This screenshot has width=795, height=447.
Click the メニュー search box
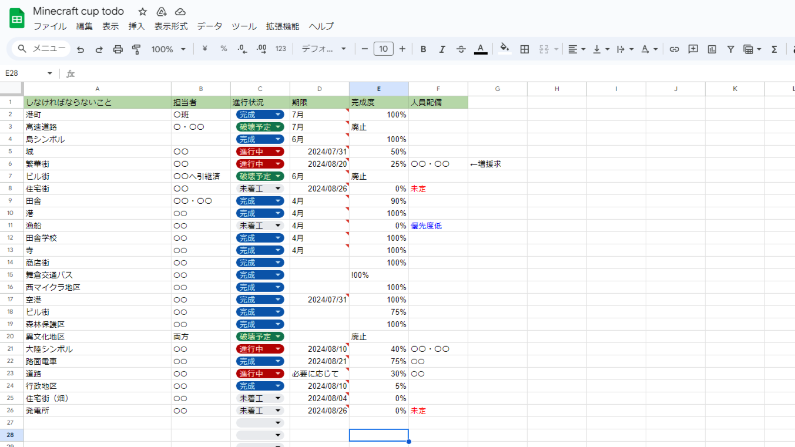tap(41, 49)
